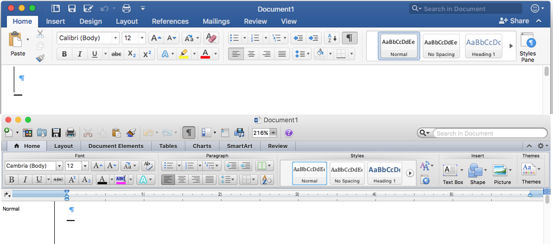This screenshot has width=553, height=244.
Task: Apply No Spacing style in upper window
Action: tap(441, 46)
